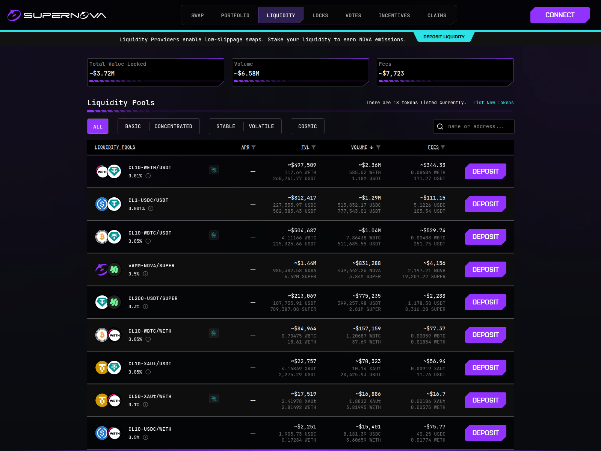Sort by LIQUIDITY POOLS column header
The height and width of the screenshot is (451, 601).
coord(115,147)
